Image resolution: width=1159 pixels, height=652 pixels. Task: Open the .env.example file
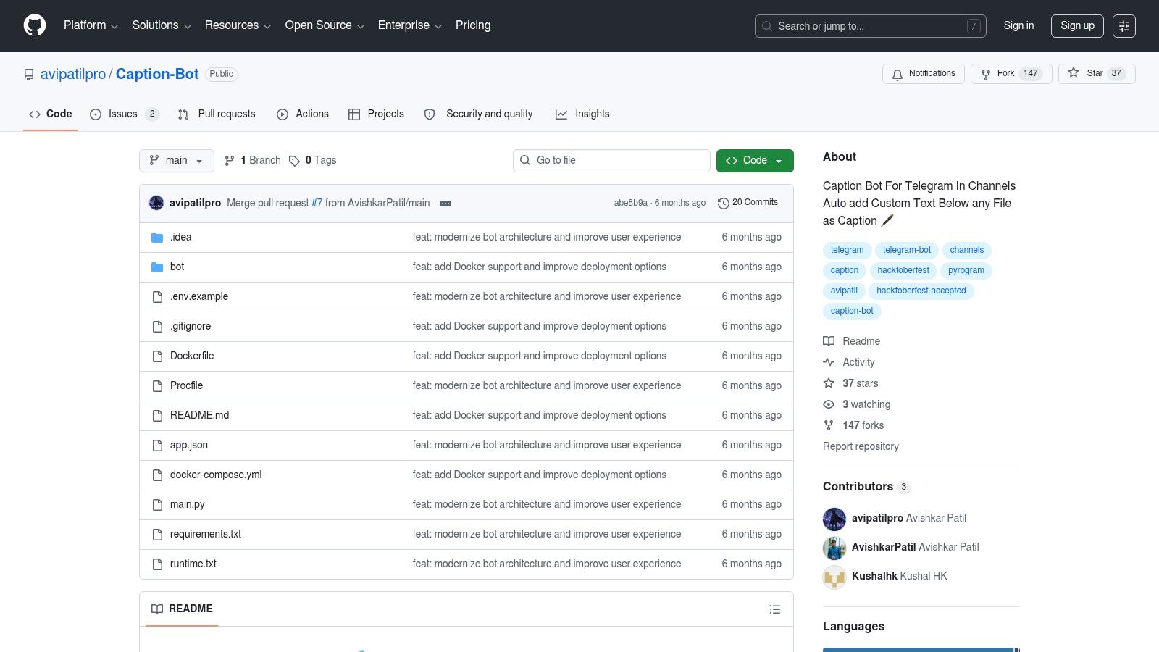199,297
